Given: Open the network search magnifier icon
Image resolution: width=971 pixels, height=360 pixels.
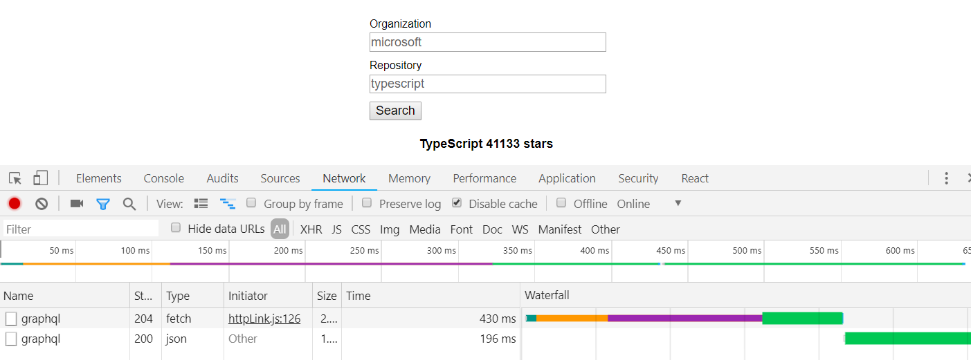Looking at the screenshot, I should click(129, 204).
